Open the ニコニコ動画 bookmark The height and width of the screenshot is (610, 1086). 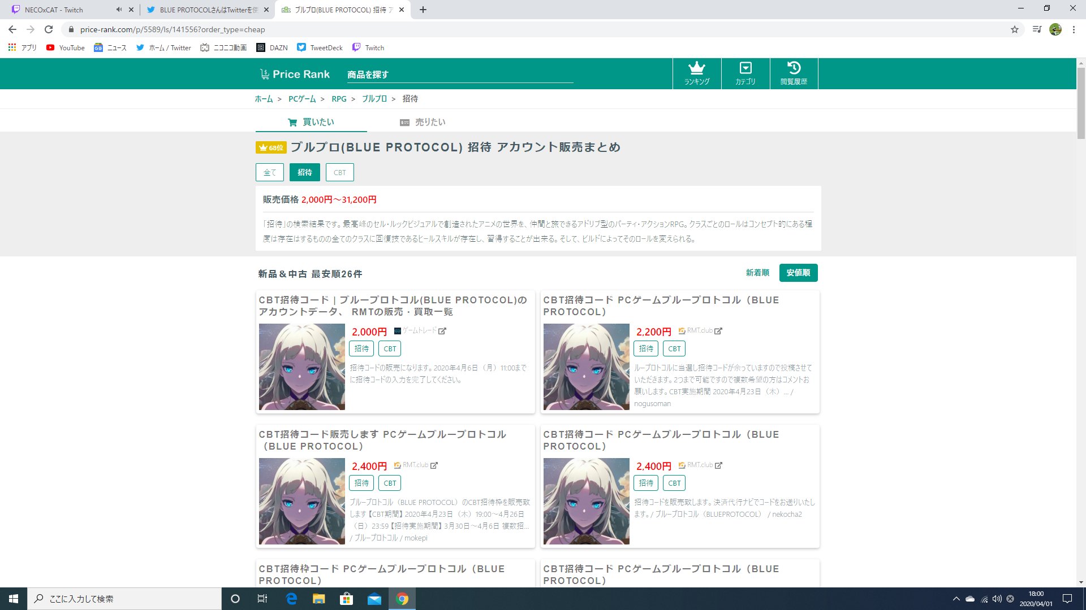pyautogui.click(x=223, y=47)
